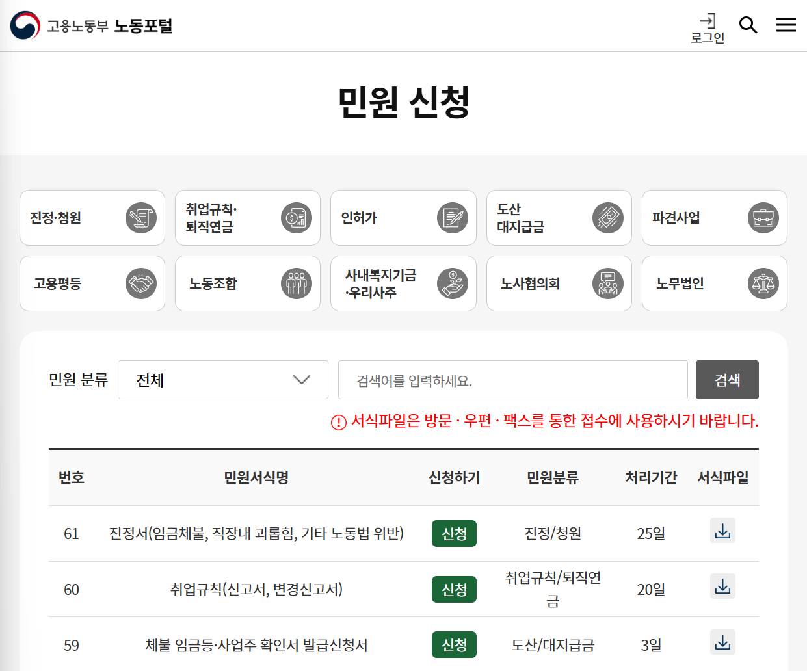
Task: Click the 고용노동부 노동포털 logo
Action: (x=90, y=25)
